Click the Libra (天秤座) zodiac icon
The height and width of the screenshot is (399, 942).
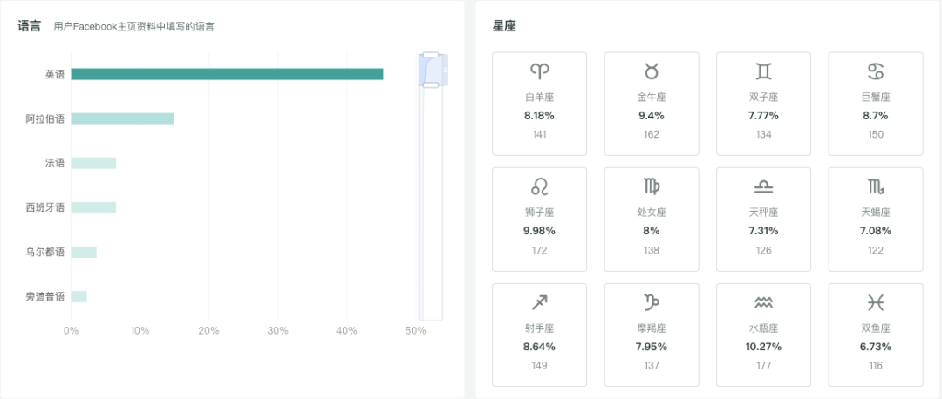(763, 186)
